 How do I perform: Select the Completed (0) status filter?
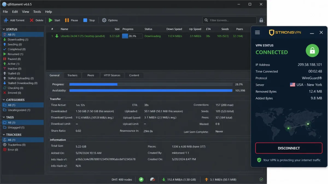[16, 49]
